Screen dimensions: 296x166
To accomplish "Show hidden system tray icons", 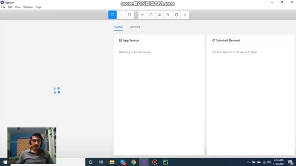I will click(x=248, y=162).
